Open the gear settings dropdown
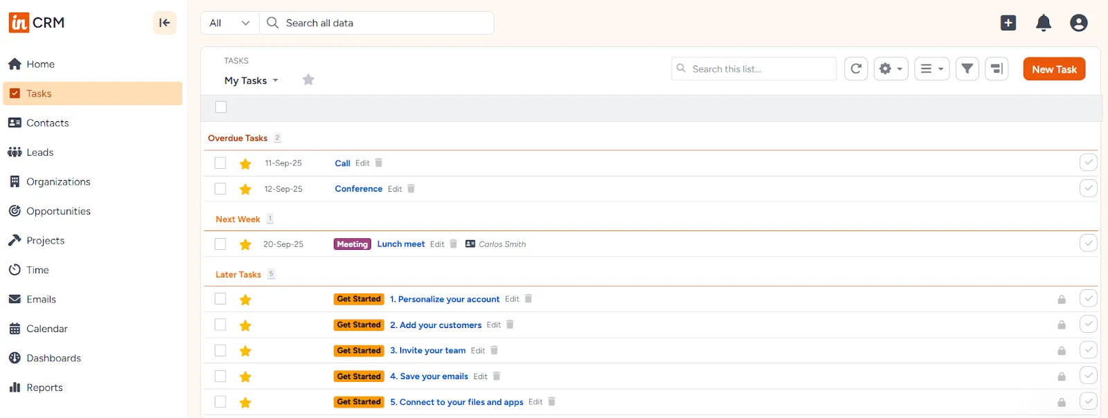This screenshot has width=1108, height=418. [x=891, y=69]
